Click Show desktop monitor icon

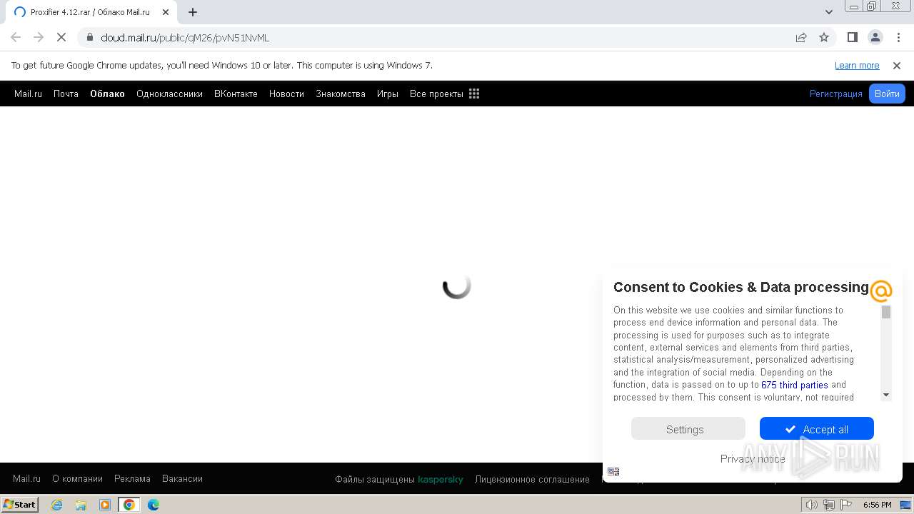[905, 505]
